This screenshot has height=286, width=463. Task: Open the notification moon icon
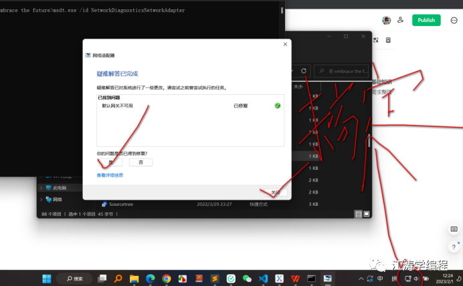(x=459, y=279)
